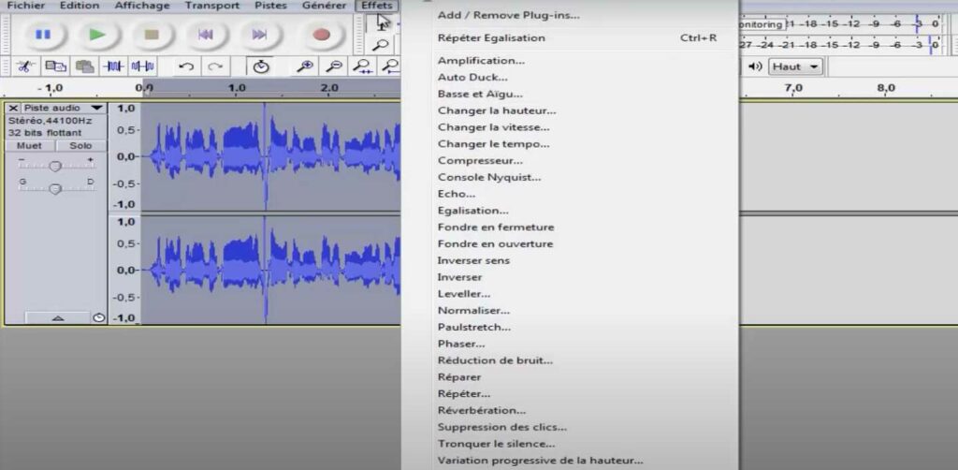958x470 pixels.
Task: Select the Zoom tool magnifier in tools toolbar
Action: [x=382, y=45]
